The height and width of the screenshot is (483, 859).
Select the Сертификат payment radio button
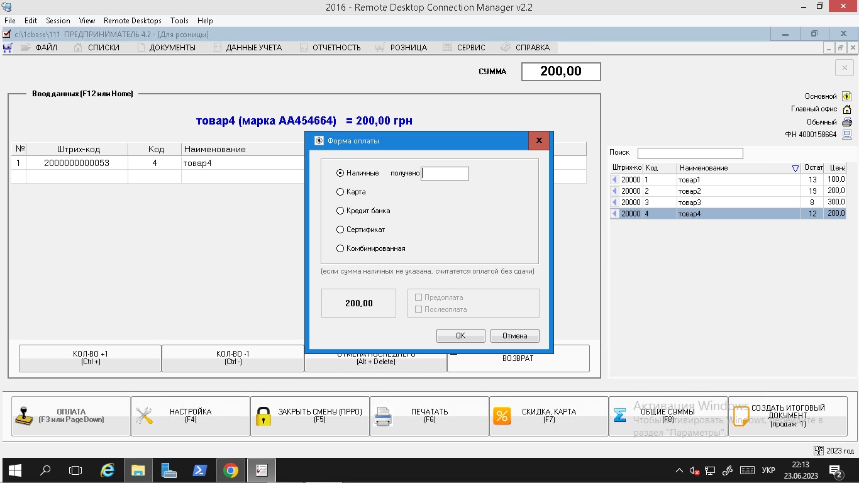(x=340, y=230)
